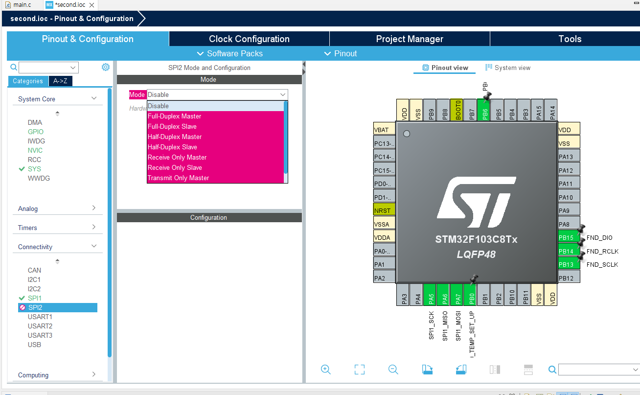Open NVIC in System Core
The width and height of the screenshot is (640, 395).
(35, 150)
